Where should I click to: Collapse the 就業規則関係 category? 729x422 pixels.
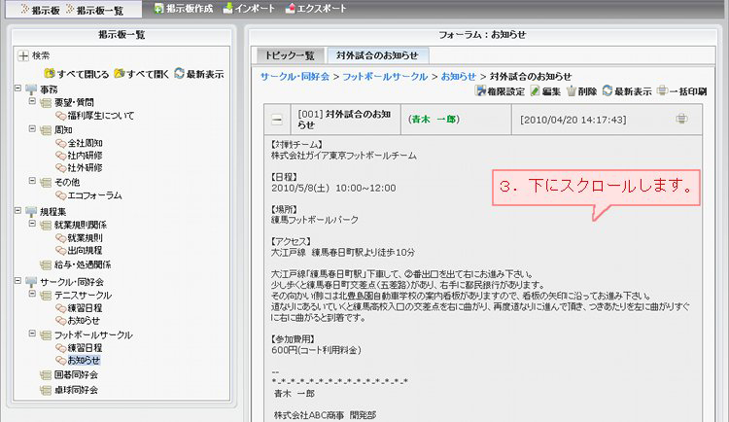[x=32, y=224]
